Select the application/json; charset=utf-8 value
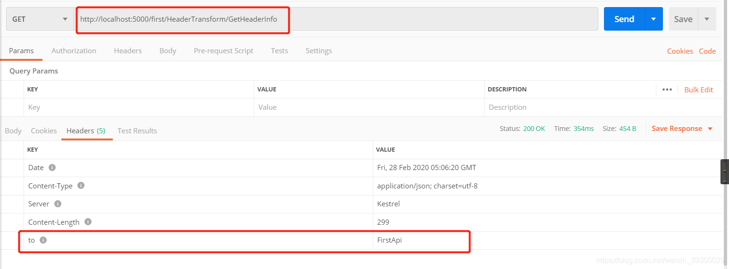The image size is (729, 269). click(427, 186)
